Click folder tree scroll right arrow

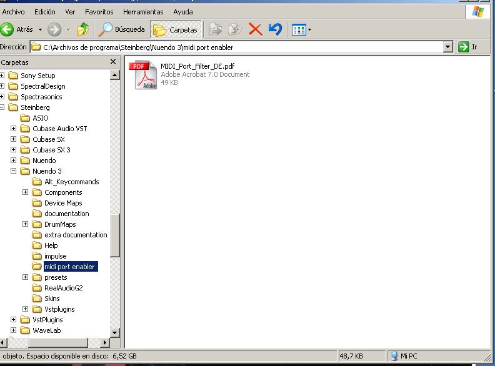pyautogui.click(x=105, y=342)
